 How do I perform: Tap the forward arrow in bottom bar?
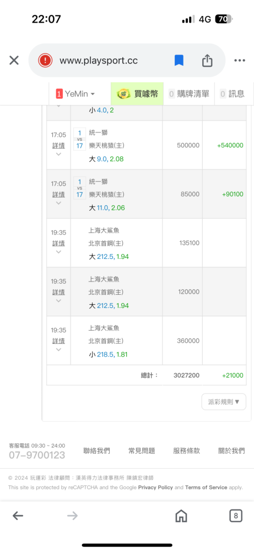(72, 516)
